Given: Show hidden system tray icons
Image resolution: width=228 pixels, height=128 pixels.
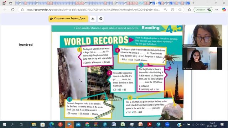Looking at the screenshot, I should (184, 124).
